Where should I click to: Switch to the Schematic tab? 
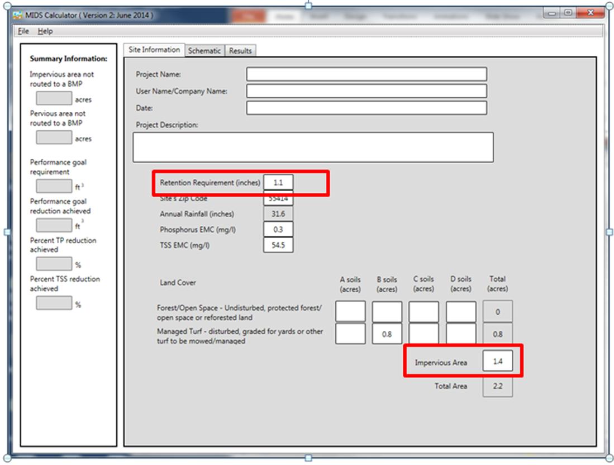point(204,51)
